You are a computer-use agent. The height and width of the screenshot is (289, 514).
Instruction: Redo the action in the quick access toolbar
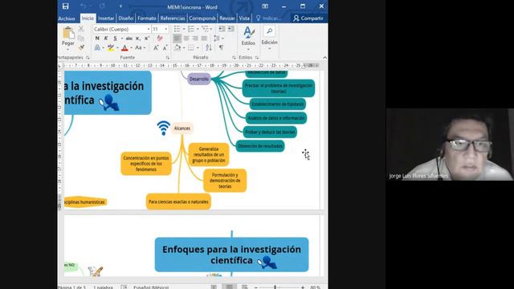(x=102, y=6)
